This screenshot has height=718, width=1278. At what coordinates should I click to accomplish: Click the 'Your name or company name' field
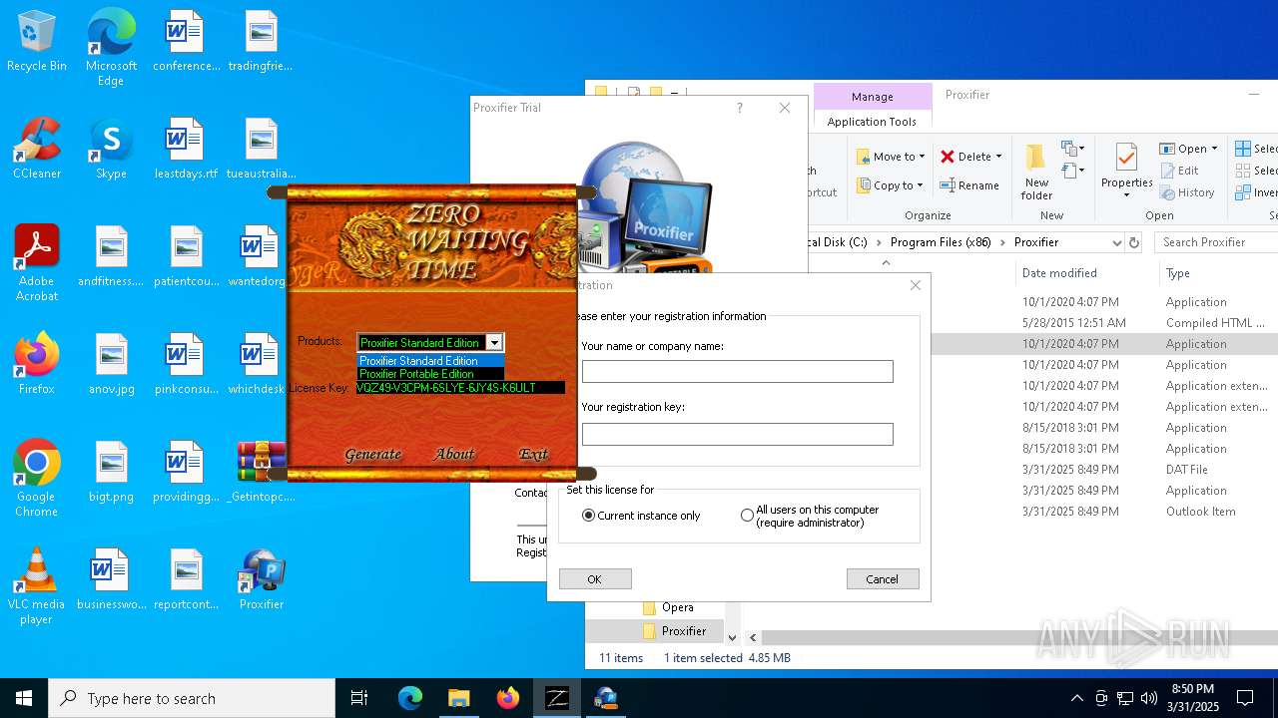coord(738,372)
